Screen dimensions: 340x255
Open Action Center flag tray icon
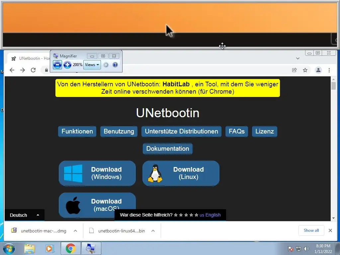291,249
